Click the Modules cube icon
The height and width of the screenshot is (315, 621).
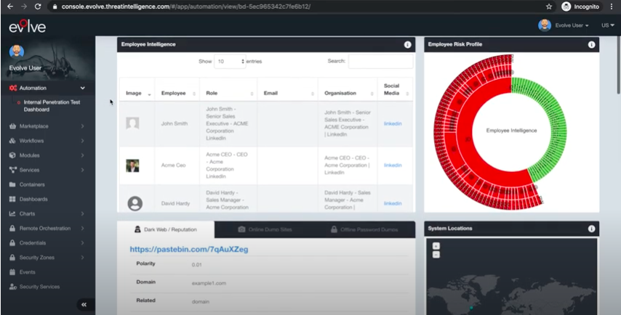tap(12, 155)
